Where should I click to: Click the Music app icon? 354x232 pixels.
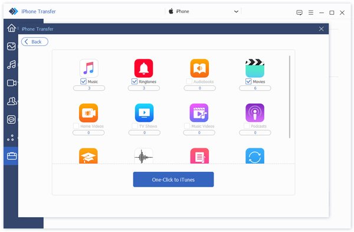tap(89, 68)
